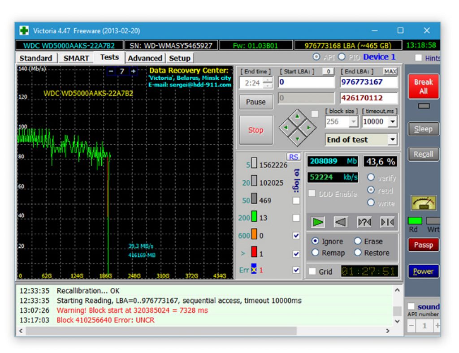Open the timeout ms dropdown
The width and height of the screenshot is (459, 353).
(x=393, y=121)
